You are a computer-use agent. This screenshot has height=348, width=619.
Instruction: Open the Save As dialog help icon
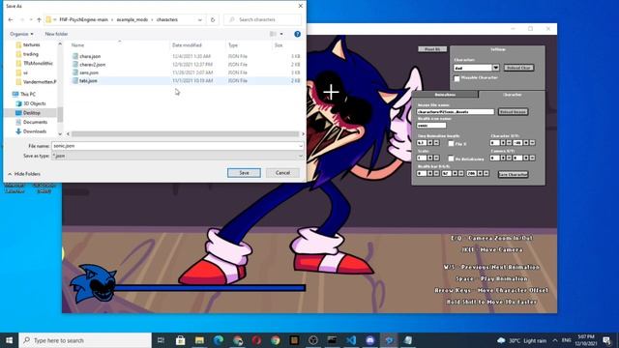click(297, 34)
